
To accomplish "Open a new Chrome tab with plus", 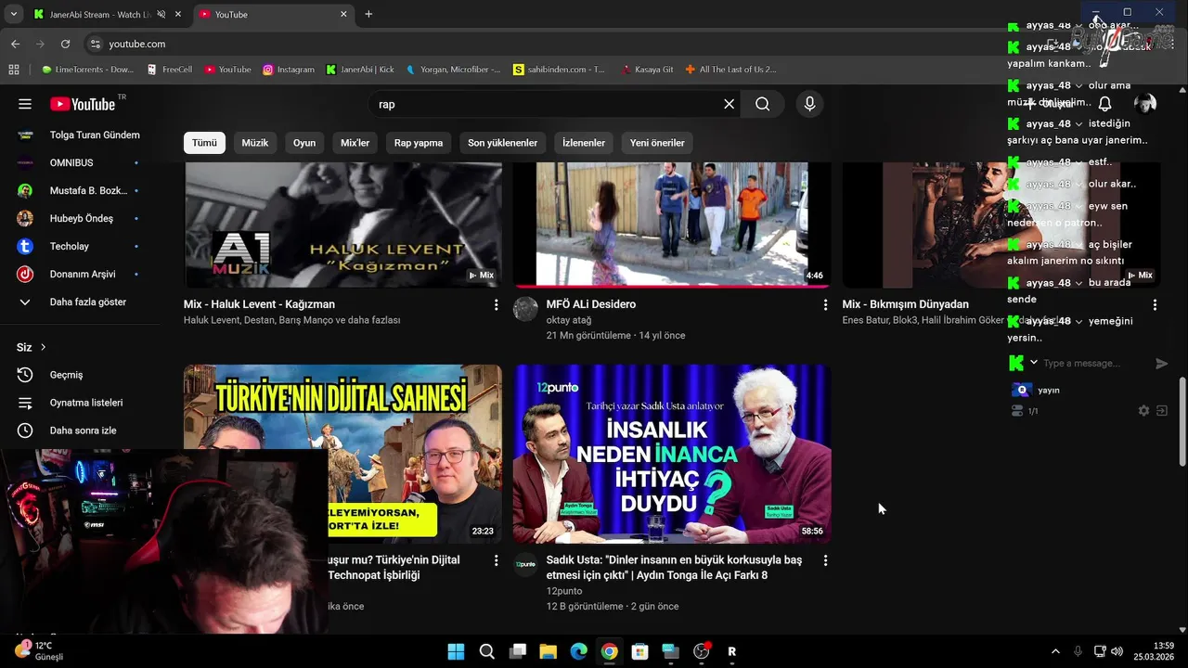I will coord(368,14).
